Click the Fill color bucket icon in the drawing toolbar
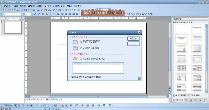 (71, 105)
